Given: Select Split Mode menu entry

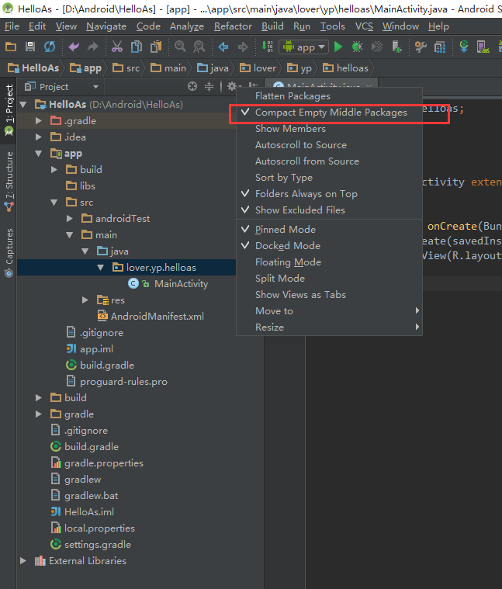Looking at the screenshot, I should coord(329,279).
